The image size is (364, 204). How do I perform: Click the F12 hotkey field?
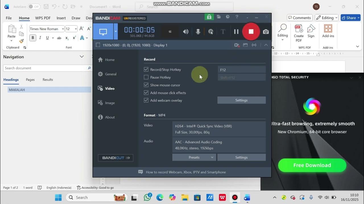point(241,70)
